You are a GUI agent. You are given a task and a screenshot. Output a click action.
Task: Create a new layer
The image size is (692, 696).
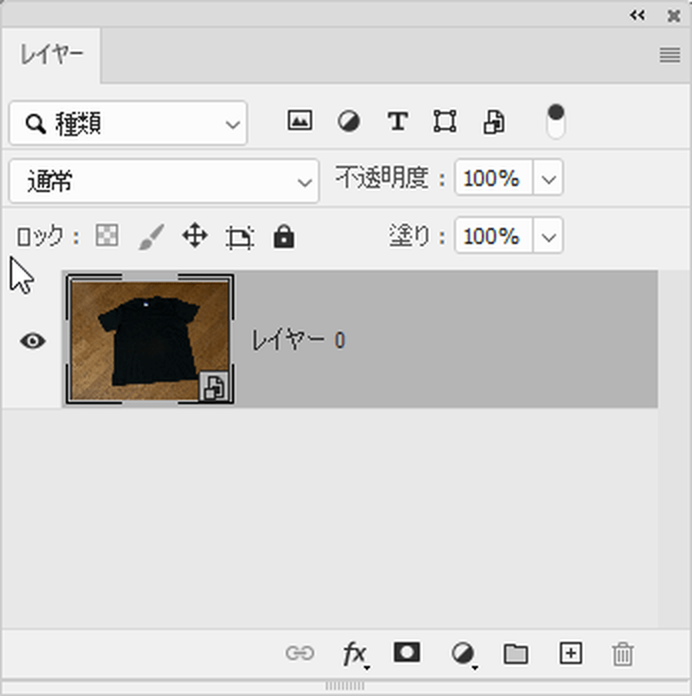tap(570, 654)
